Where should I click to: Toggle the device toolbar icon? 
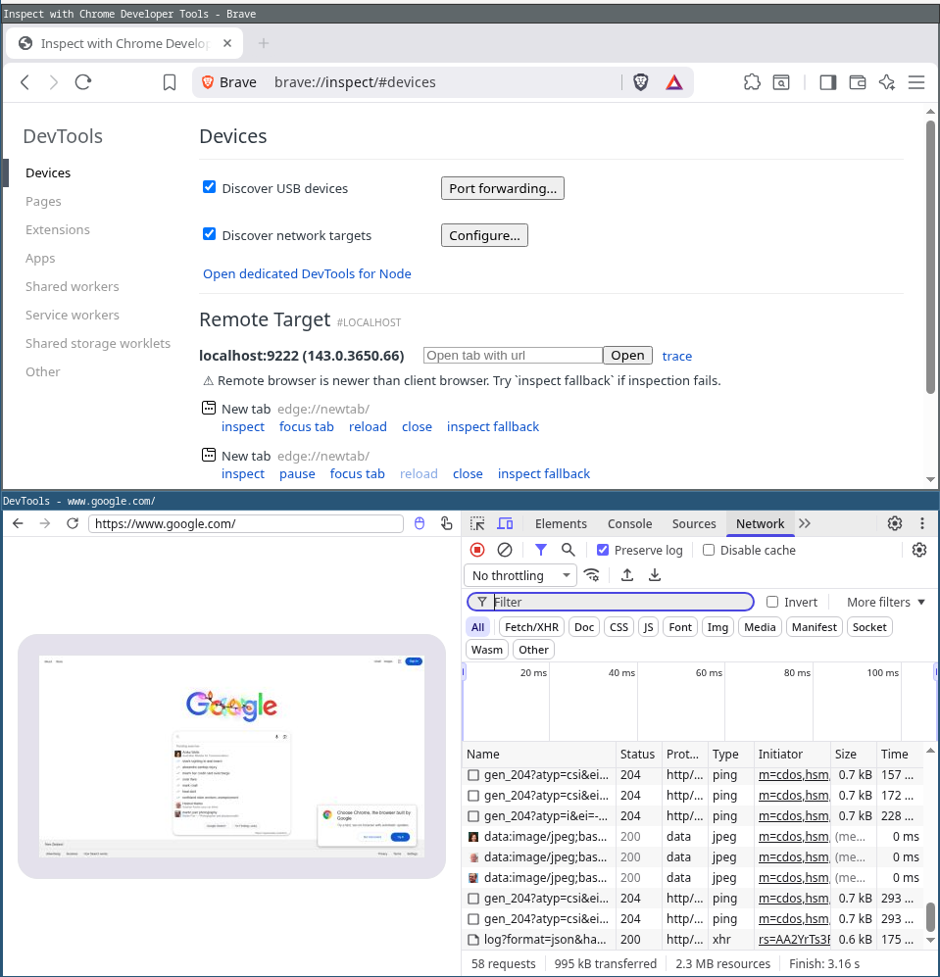[x=505, y=524]
